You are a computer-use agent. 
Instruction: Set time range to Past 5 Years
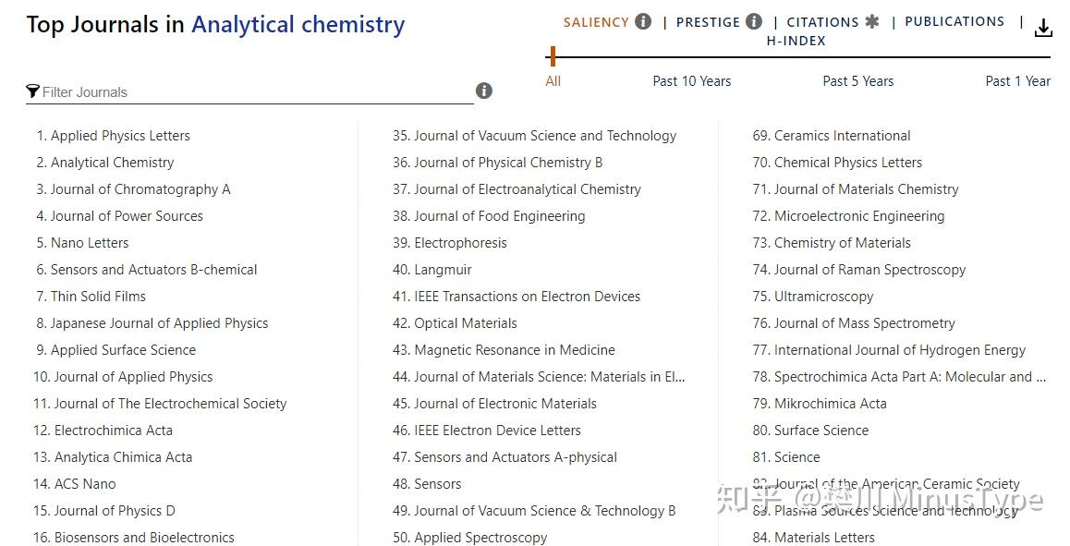(857, 81)
